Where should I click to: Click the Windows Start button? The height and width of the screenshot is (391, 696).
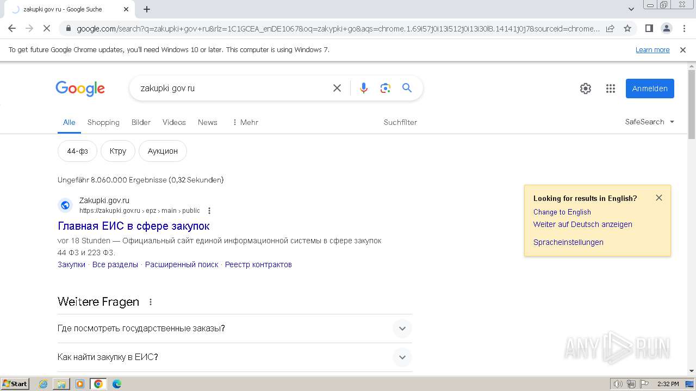point(15,384)
